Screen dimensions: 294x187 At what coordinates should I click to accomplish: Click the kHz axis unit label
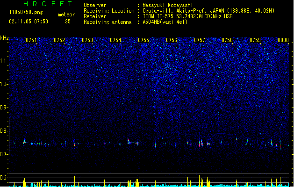(4, 38)
